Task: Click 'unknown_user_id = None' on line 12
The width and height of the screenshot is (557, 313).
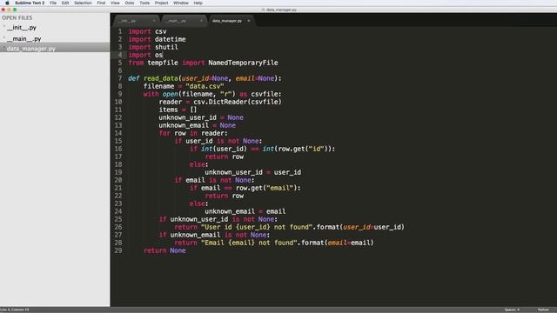Action: click(201, 117)
